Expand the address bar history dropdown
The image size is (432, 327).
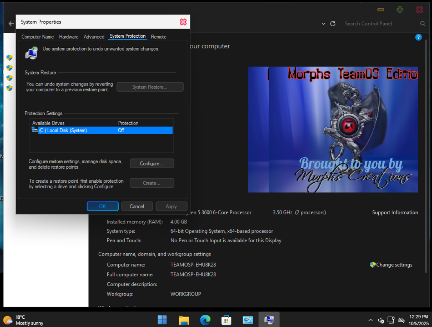[x=324, y=24]
